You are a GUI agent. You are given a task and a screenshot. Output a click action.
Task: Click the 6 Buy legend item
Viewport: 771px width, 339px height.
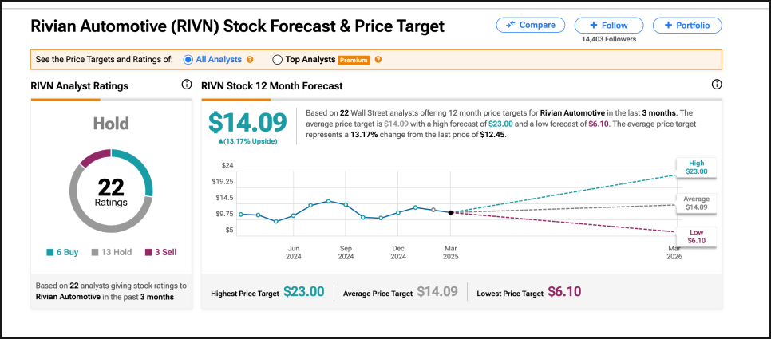pos(62,253)
